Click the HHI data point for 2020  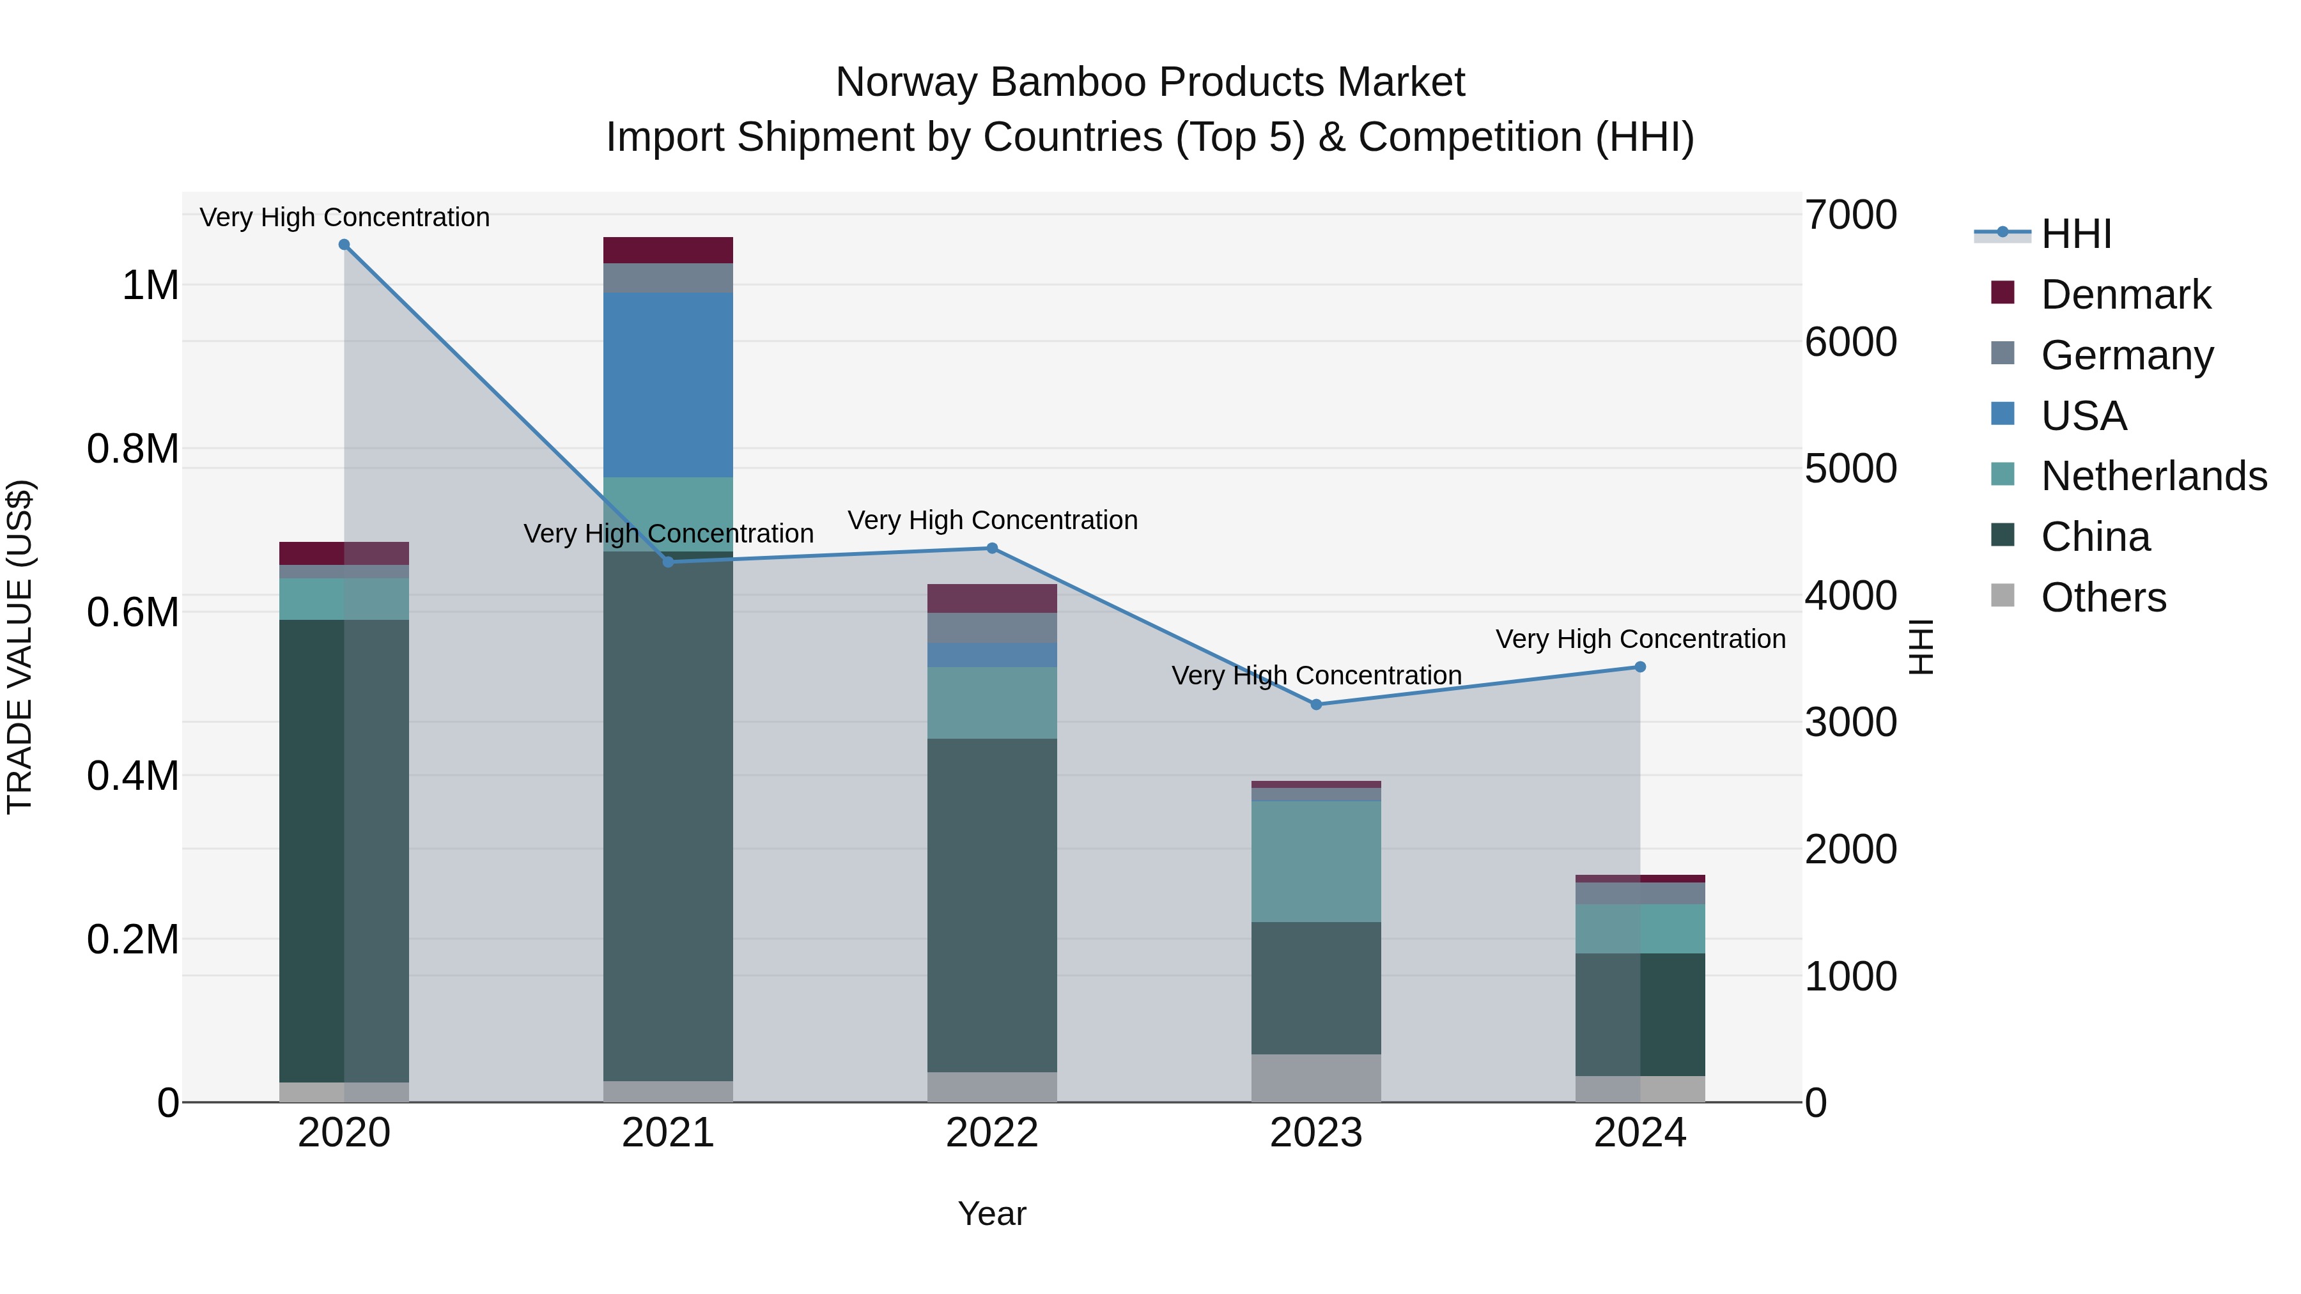(x=344, y=245)
